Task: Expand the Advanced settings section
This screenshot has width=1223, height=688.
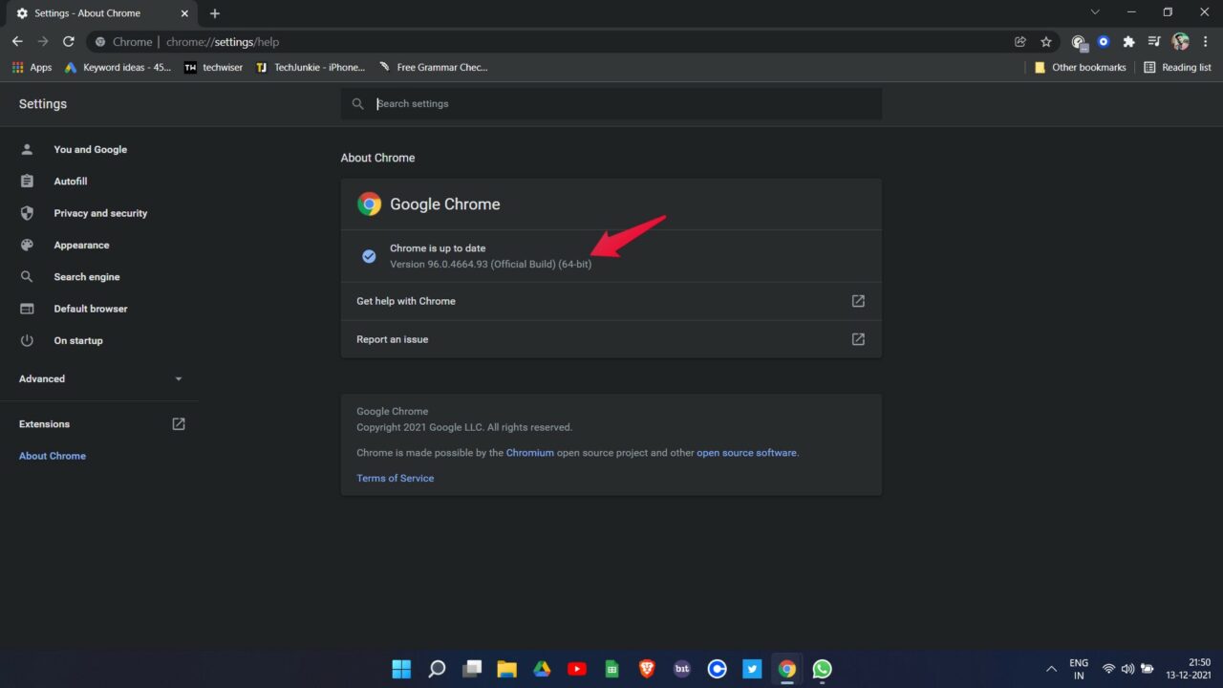Action: 99,379
